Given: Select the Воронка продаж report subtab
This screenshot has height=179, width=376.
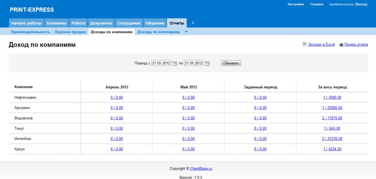Looking at the screenshot, I should click(70, 32).
